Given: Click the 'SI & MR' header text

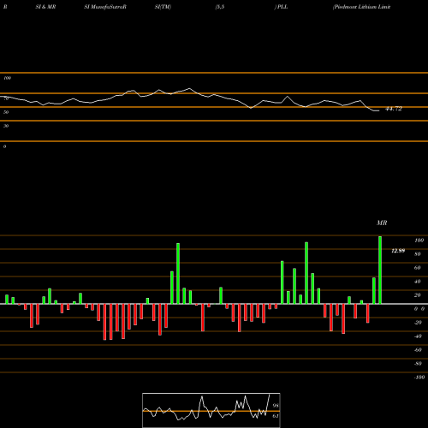Looking at the screenshot, I should [x=45, y=7].
